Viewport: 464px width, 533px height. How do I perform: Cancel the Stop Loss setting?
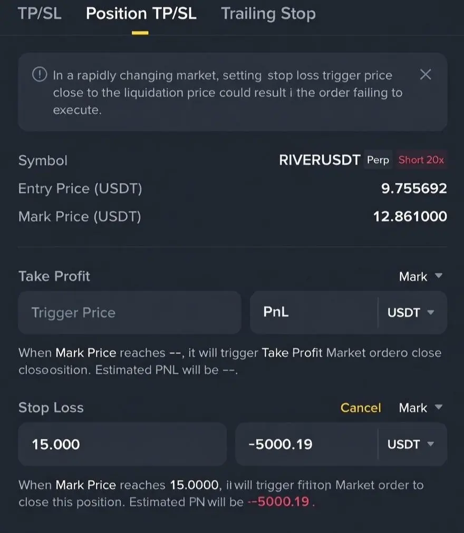pyautogui.click(x=361, y=408)
